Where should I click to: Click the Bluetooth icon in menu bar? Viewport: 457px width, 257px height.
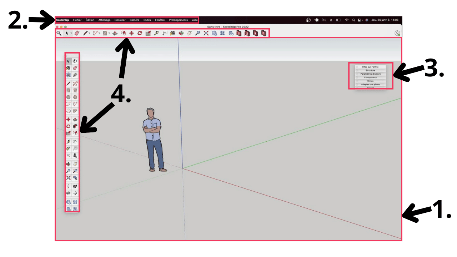click(331, 20)
